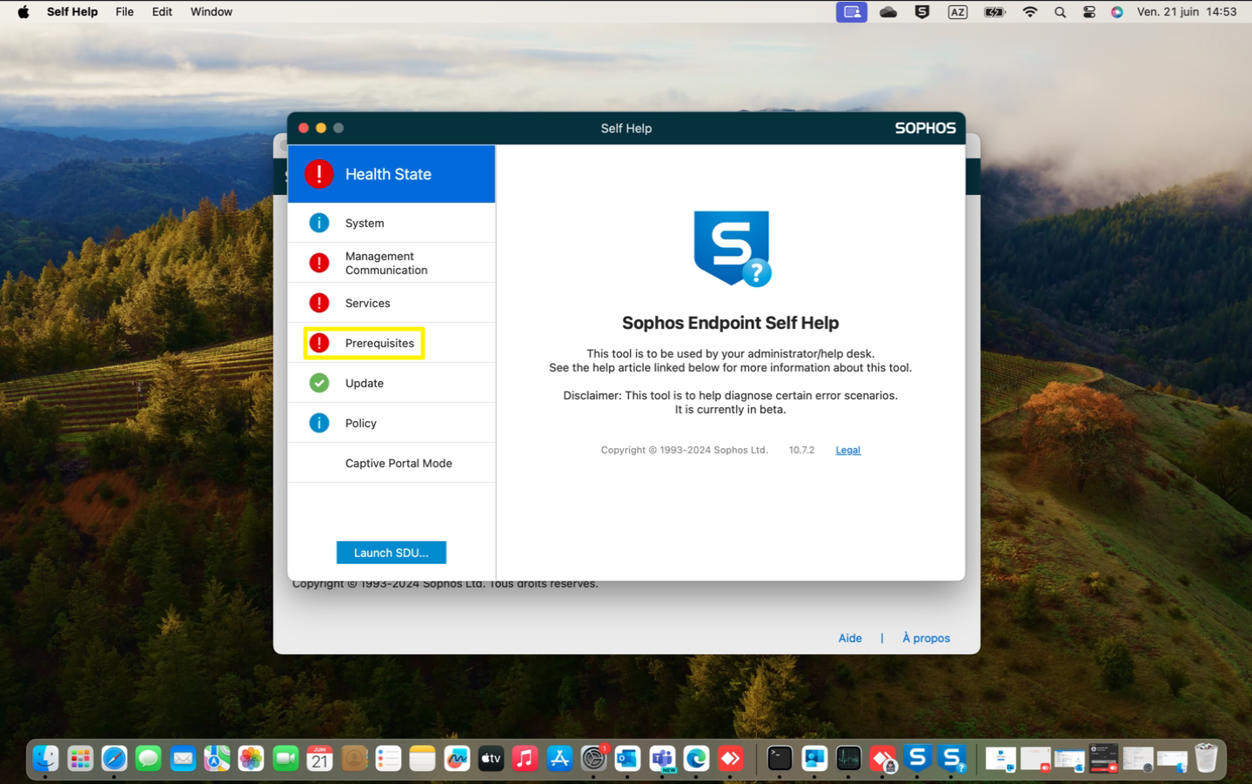Image resolution: width=1252 pixels, height=784 pixels.
Task: Open Photos from the Dock
Action: 251,759
